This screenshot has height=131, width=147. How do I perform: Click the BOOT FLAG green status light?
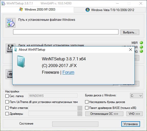(x=141, y=51)
